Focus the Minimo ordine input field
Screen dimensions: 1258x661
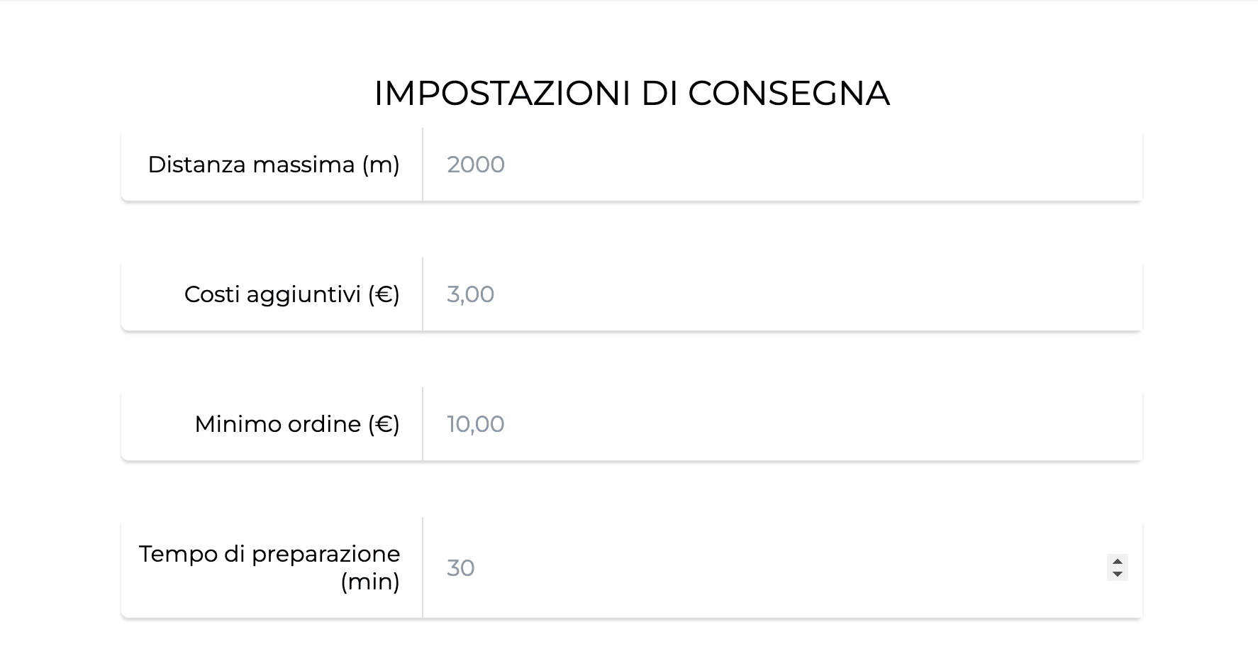[782, 424]
